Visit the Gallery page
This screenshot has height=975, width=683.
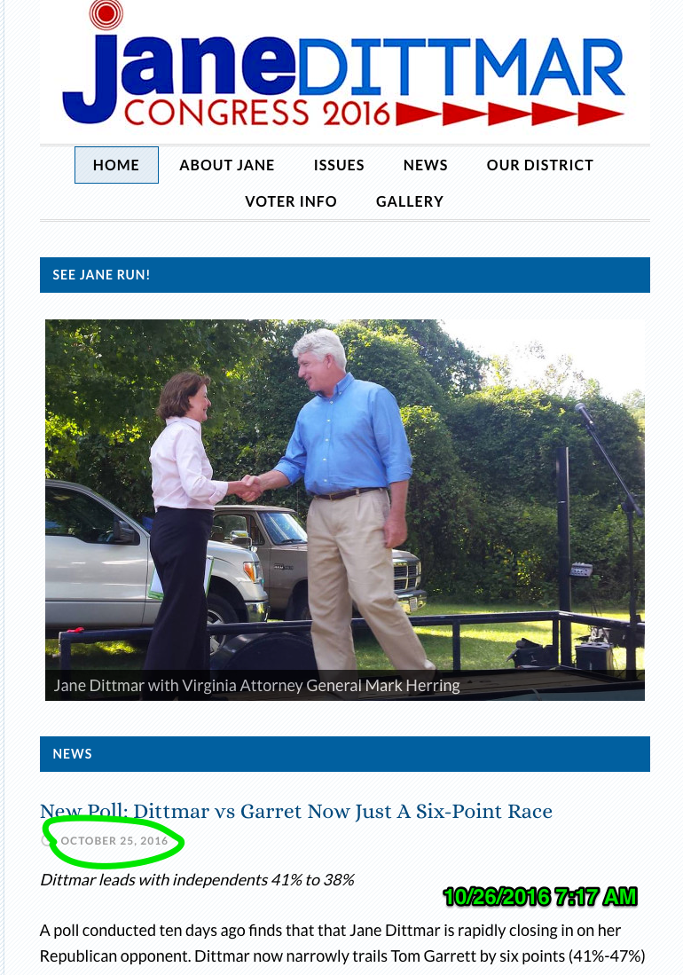click(x=410, y=201)
